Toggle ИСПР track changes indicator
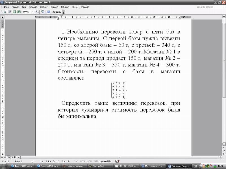 (83, 161)
